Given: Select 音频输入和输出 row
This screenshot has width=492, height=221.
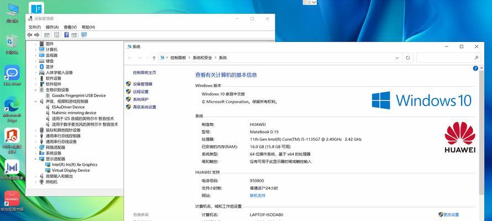Looking at the screenshot, I should [x=59, y=176].
